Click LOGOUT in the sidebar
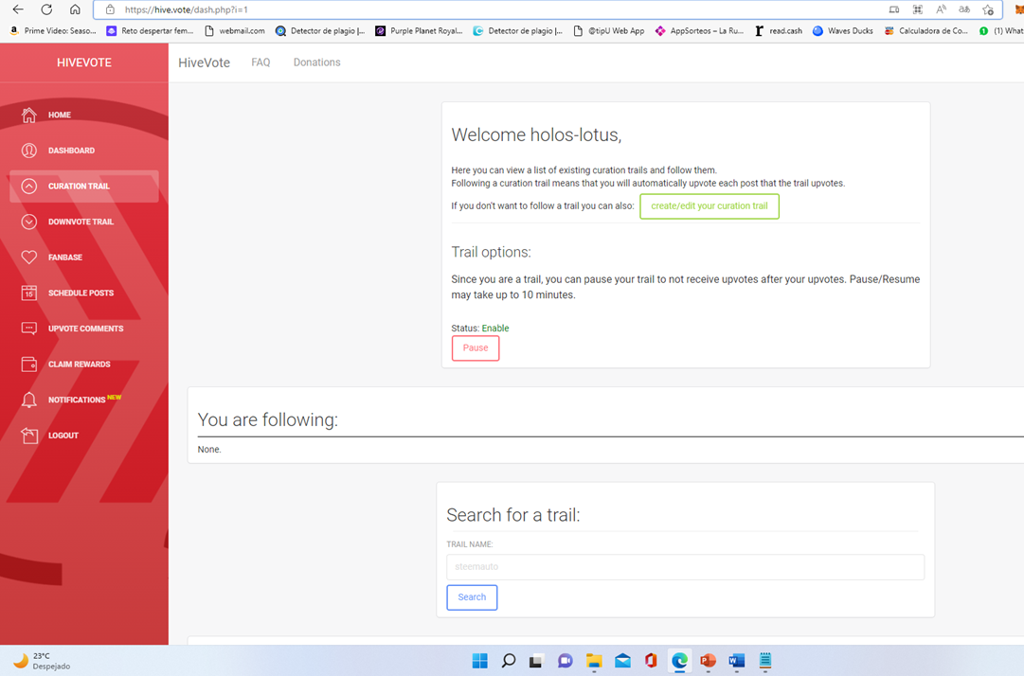 (x=84, y=436)
